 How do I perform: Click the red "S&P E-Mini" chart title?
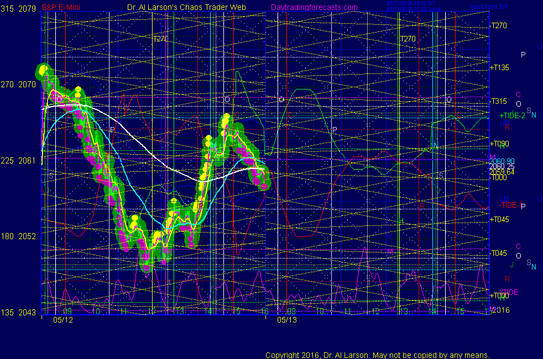[x=61, y=7]
